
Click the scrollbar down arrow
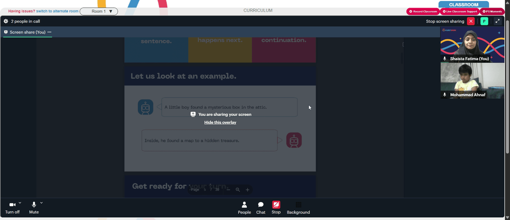[508, 217]
